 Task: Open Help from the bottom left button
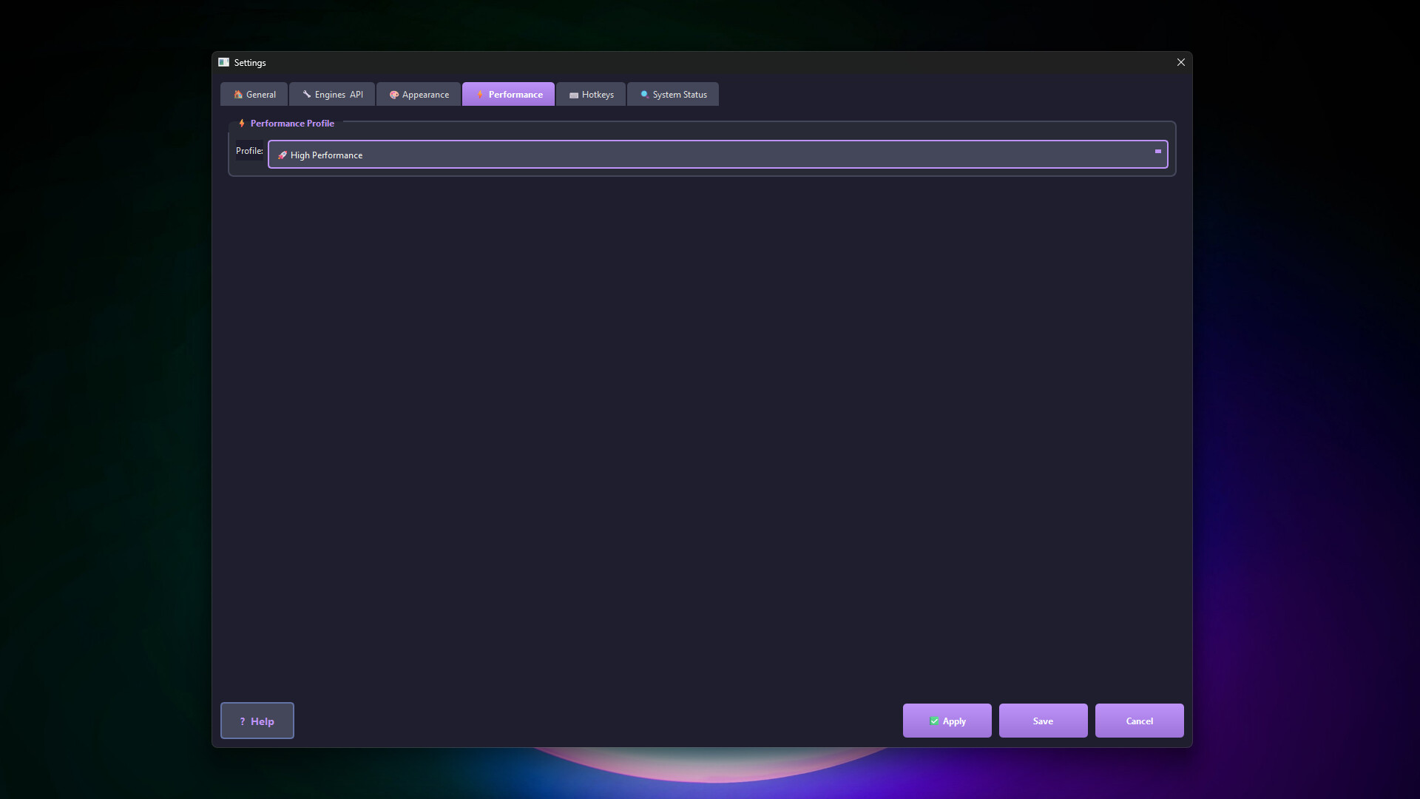point(257,721)
